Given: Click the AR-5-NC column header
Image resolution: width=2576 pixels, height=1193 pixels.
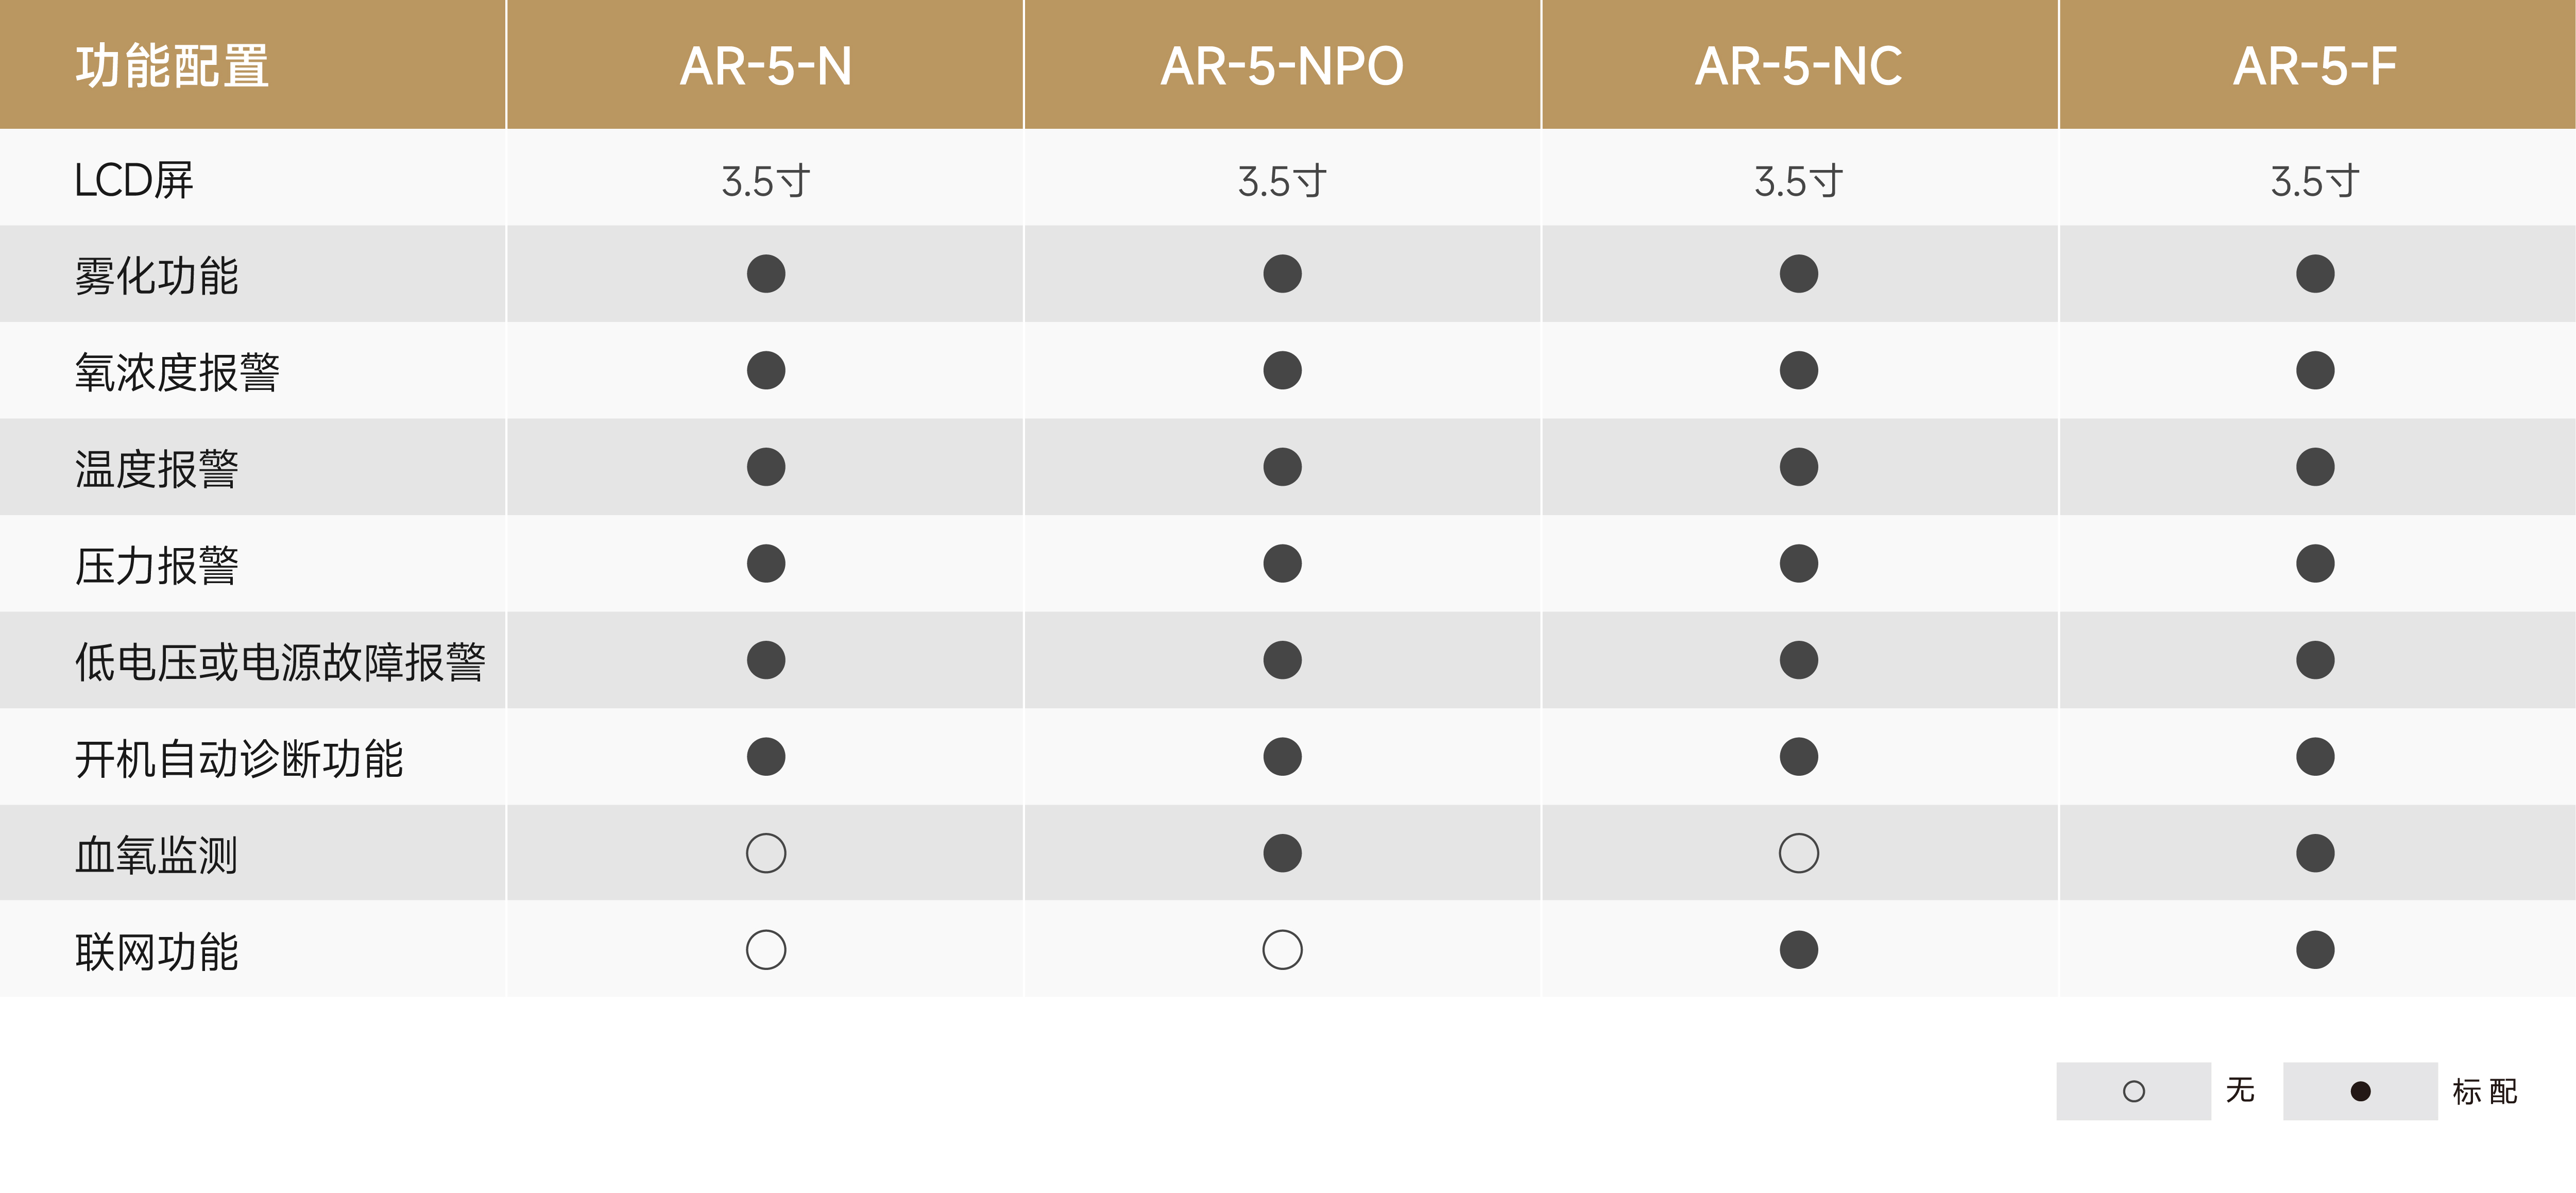Looking at the screenshot, I should click(1798, 66).
